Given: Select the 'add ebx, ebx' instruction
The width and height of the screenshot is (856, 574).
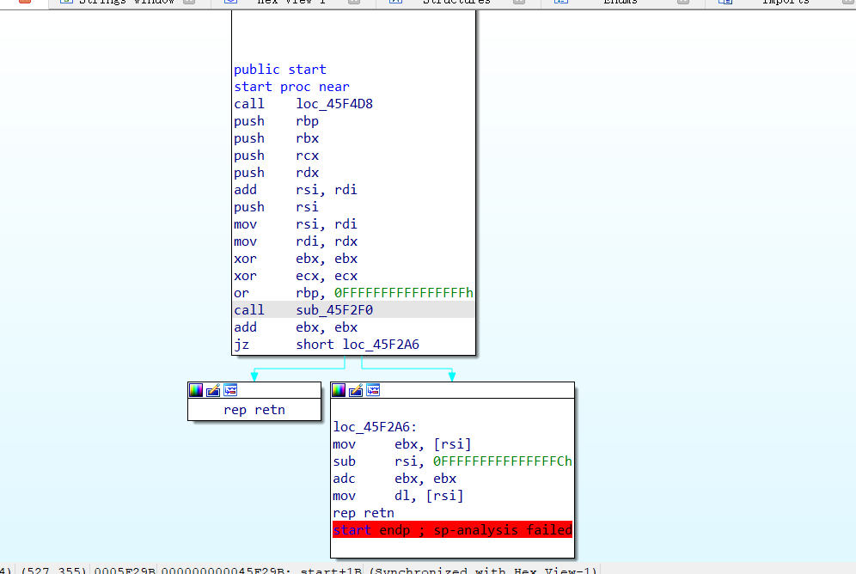Looking at the screenshot, I should 296,327.
